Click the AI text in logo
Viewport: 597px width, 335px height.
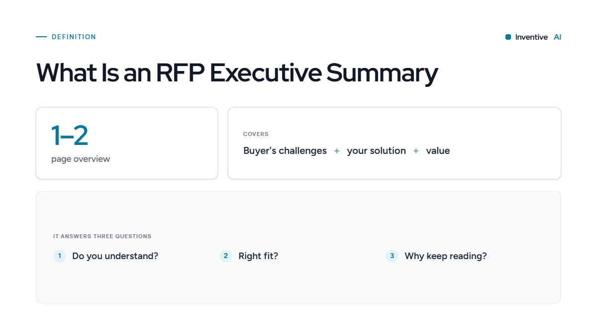(x=557, y=37)
